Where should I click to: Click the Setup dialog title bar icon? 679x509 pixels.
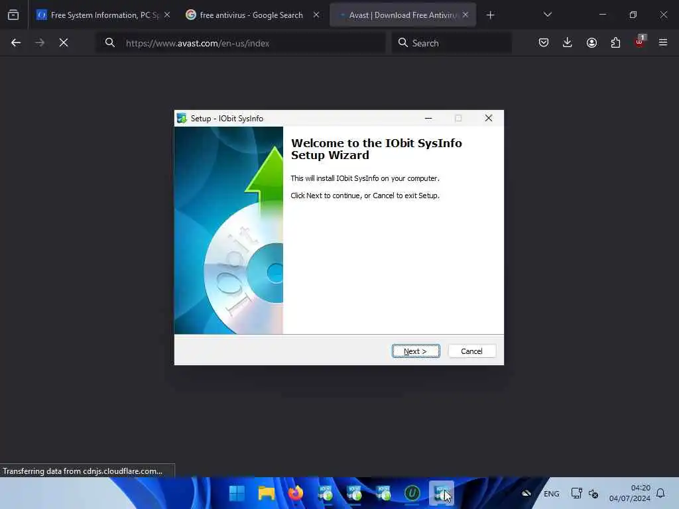pos(182,118)
